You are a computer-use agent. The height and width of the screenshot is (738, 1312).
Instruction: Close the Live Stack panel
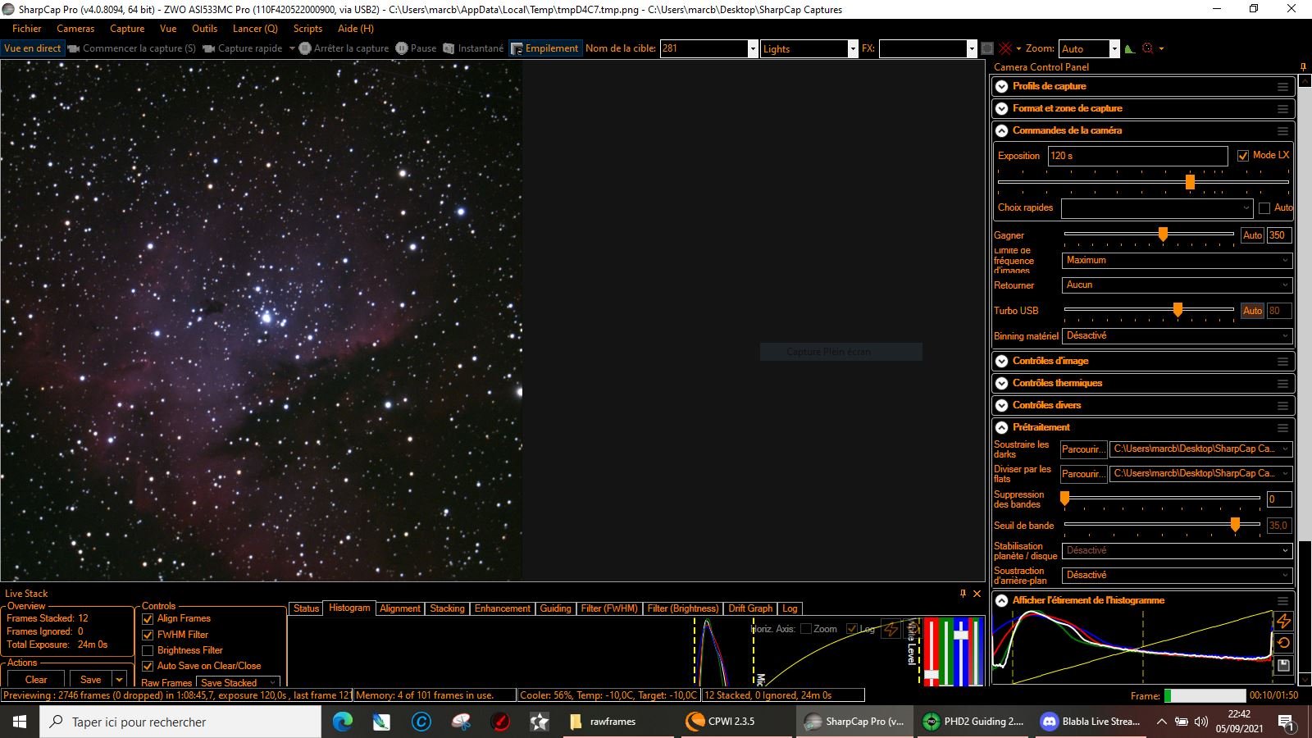977,593
